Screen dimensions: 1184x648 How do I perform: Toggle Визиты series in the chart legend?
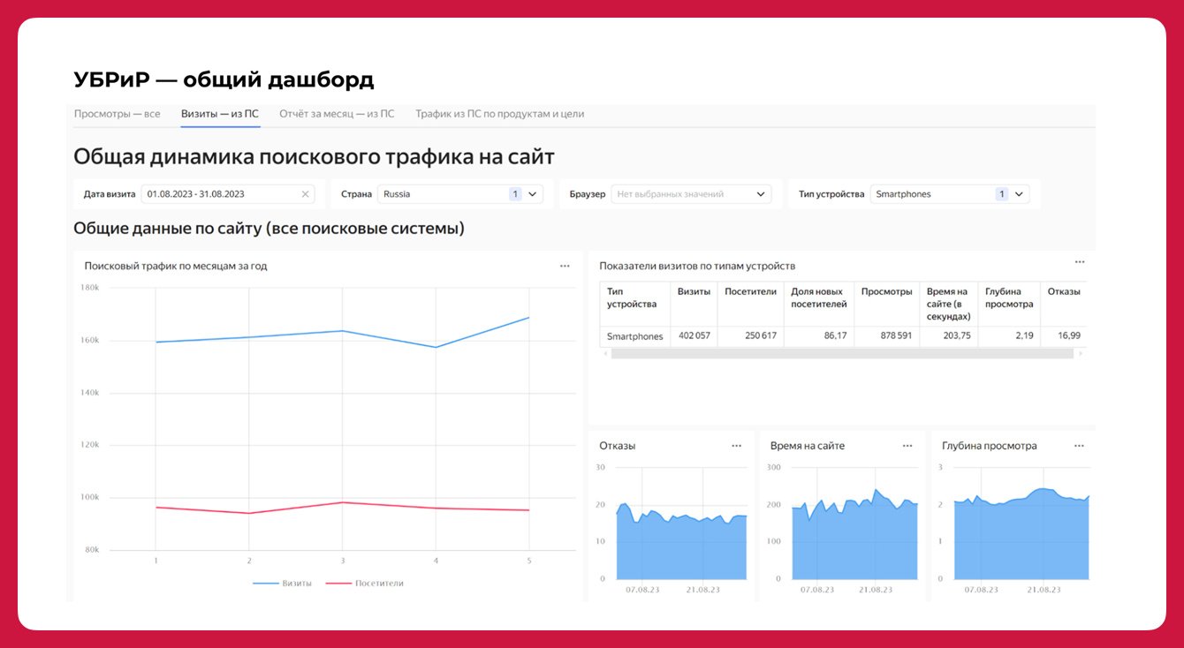pyautogui.click(x=282, y=584)
